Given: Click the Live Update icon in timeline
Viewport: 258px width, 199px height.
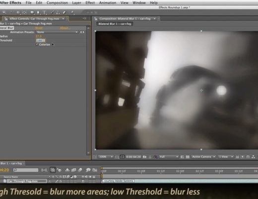Looking at the screenshot, I should pyautogui.click(x=53, y=170).
